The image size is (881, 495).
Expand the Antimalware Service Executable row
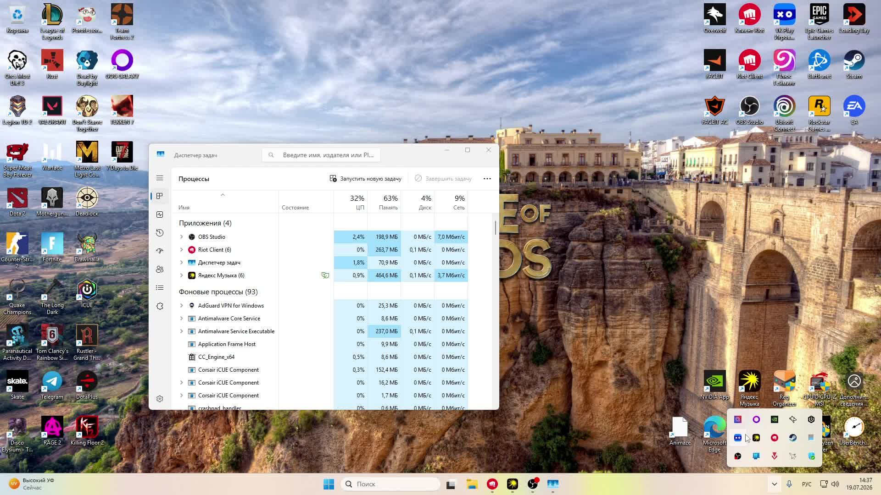click(x=181, y=331)
